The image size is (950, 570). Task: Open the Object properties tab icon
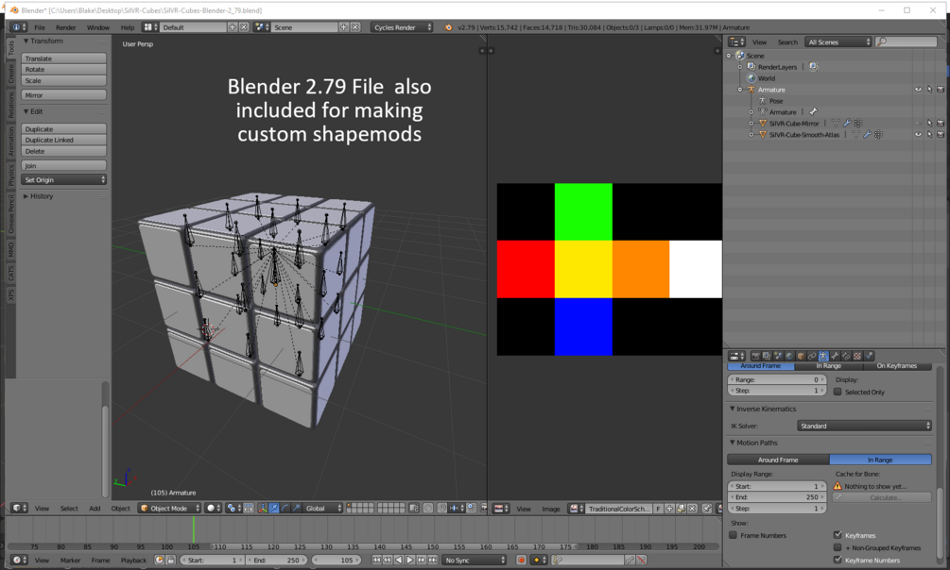pyautogui.click(x=801, y=356)
